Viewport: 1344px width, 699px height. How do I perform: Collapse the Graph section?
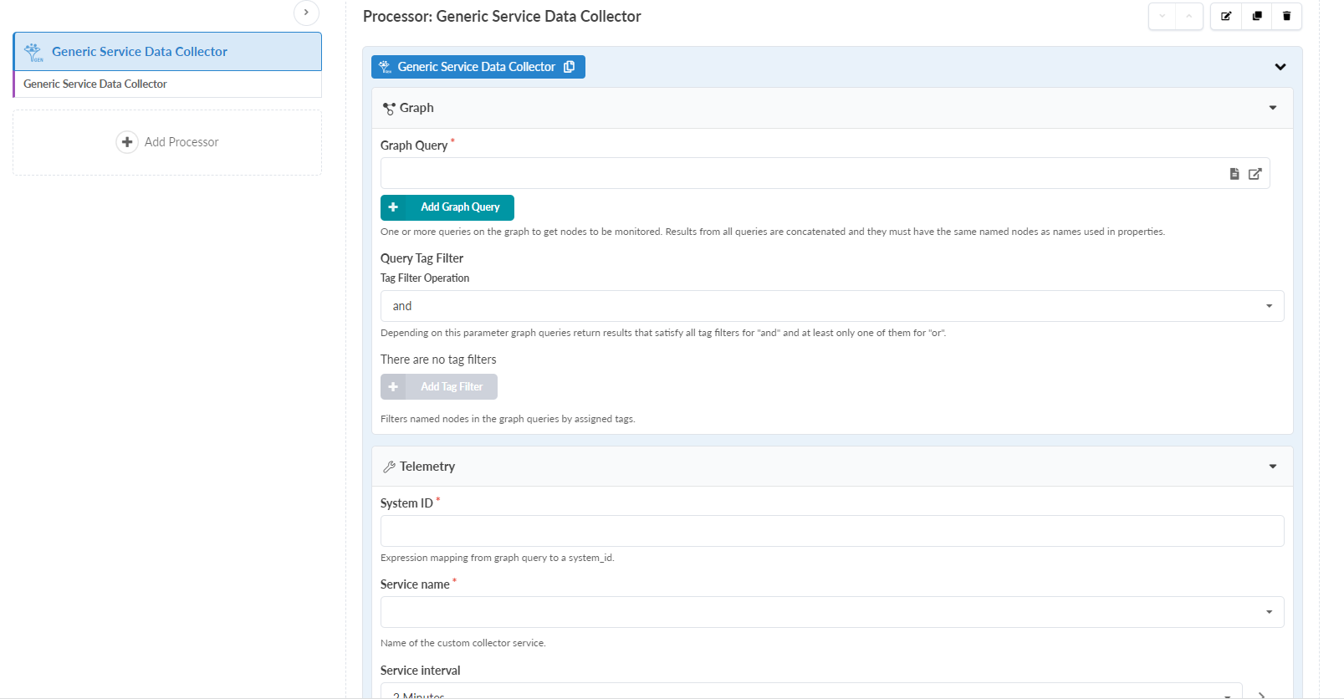tap(1272, 108)
